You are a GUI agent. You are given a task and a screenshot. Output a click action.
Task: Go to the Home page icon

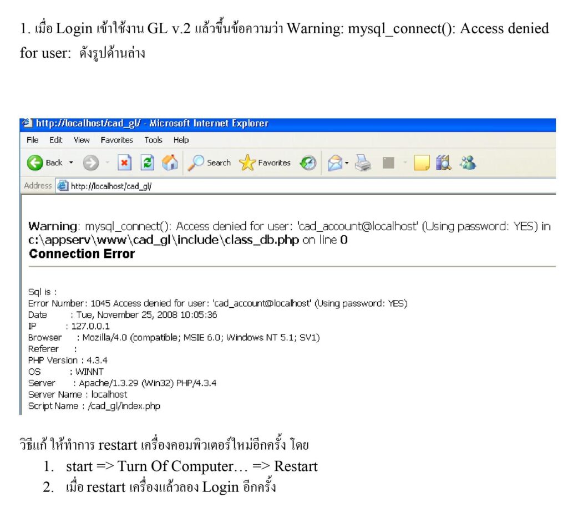[169, 163]
